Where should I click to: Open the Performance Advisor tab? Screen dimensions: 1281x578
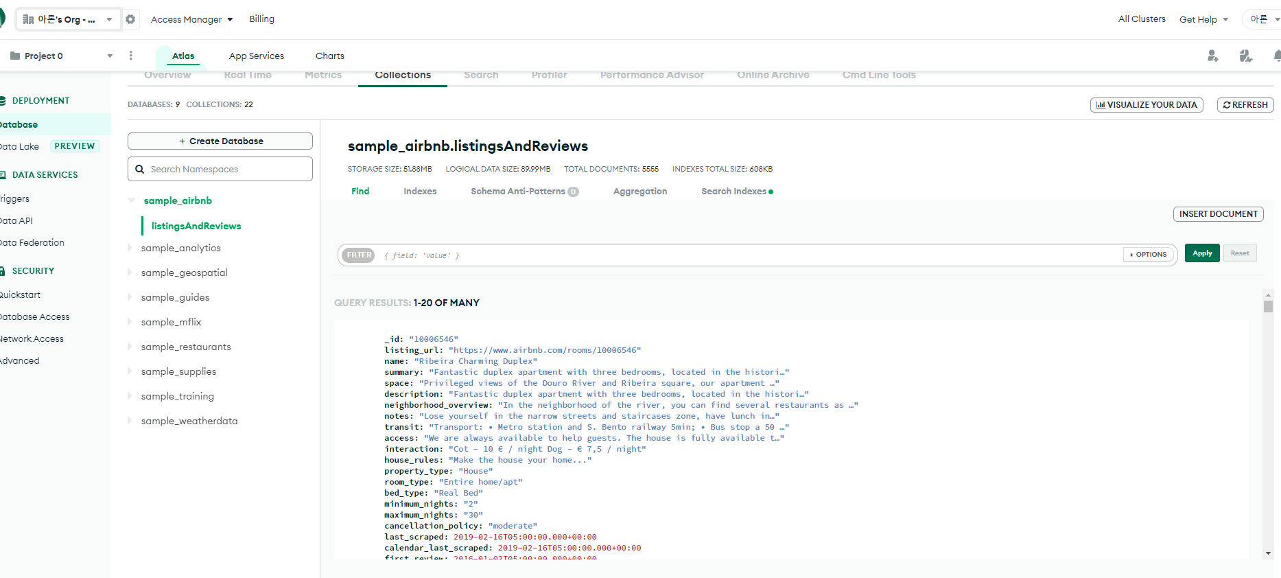click(652, 76)
